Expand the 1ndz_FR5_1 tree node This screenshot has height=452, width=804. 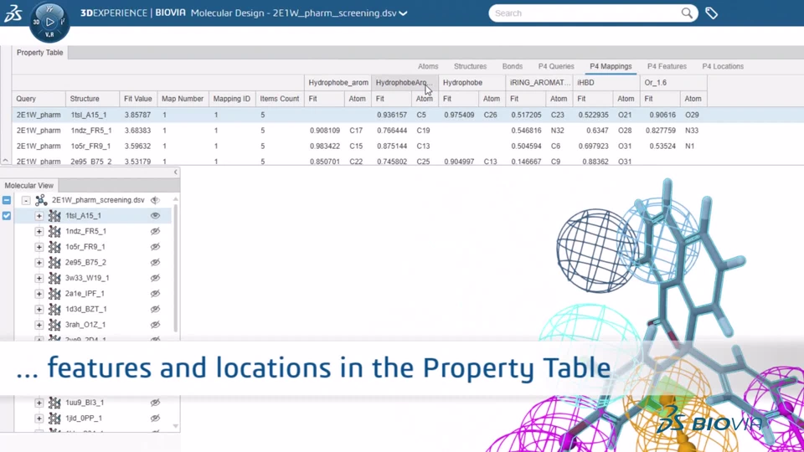pyautogui.click(x=39, y=232)
